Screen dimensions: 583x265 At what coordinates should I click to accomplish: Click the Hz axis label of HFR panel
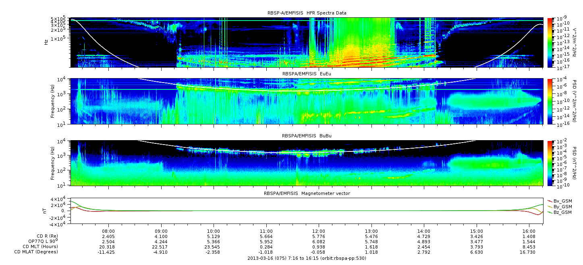(x=46, y=42)
